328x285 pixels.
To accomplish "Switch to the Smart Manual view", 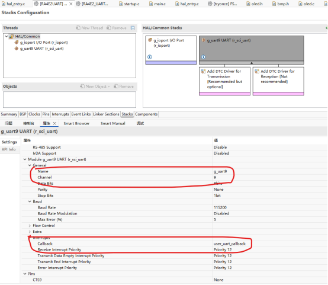I will click(112, 124).
